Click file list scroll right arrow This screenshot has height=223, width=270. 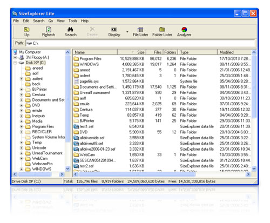pyautogui.click(x=248, y=174)
